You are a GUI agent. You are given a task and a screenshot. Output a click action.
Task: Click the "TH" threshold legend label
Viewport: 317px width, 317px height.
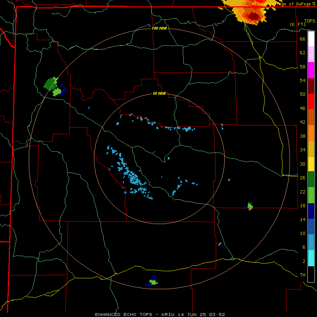click(x=303, y=275)
